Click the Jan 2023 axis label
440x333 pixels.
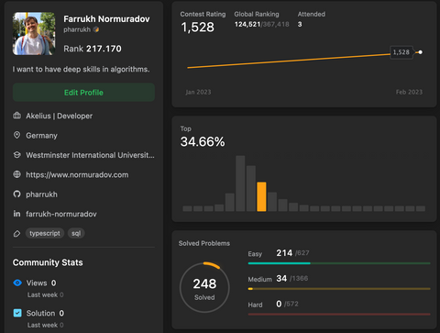tap(198, 92)
